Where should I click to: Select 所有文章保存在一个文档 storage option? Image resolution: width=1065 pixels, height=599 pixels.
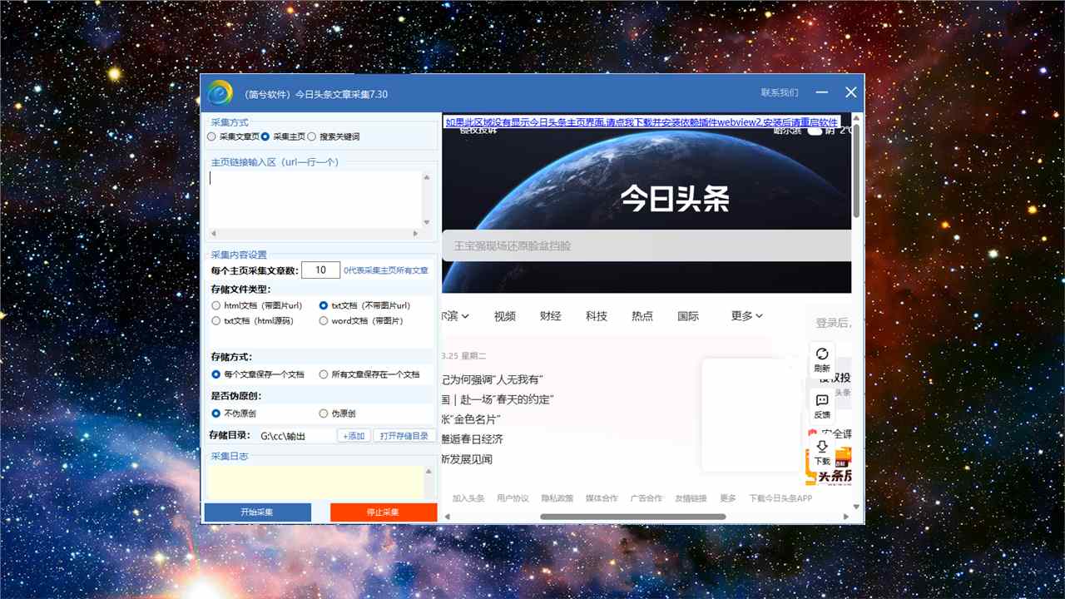[324, 374]
